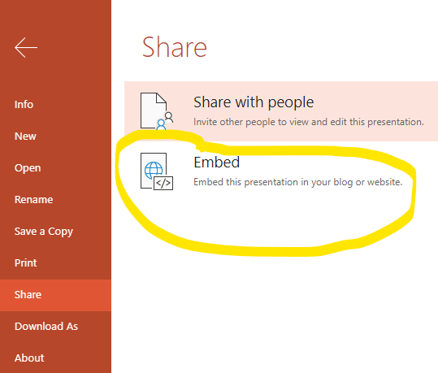
Task: Click the large Share page title
Action: (x=175, y=47)
